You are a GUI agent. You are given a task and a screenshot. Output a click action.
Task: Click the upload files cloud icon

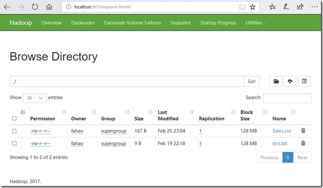[290, 81]
